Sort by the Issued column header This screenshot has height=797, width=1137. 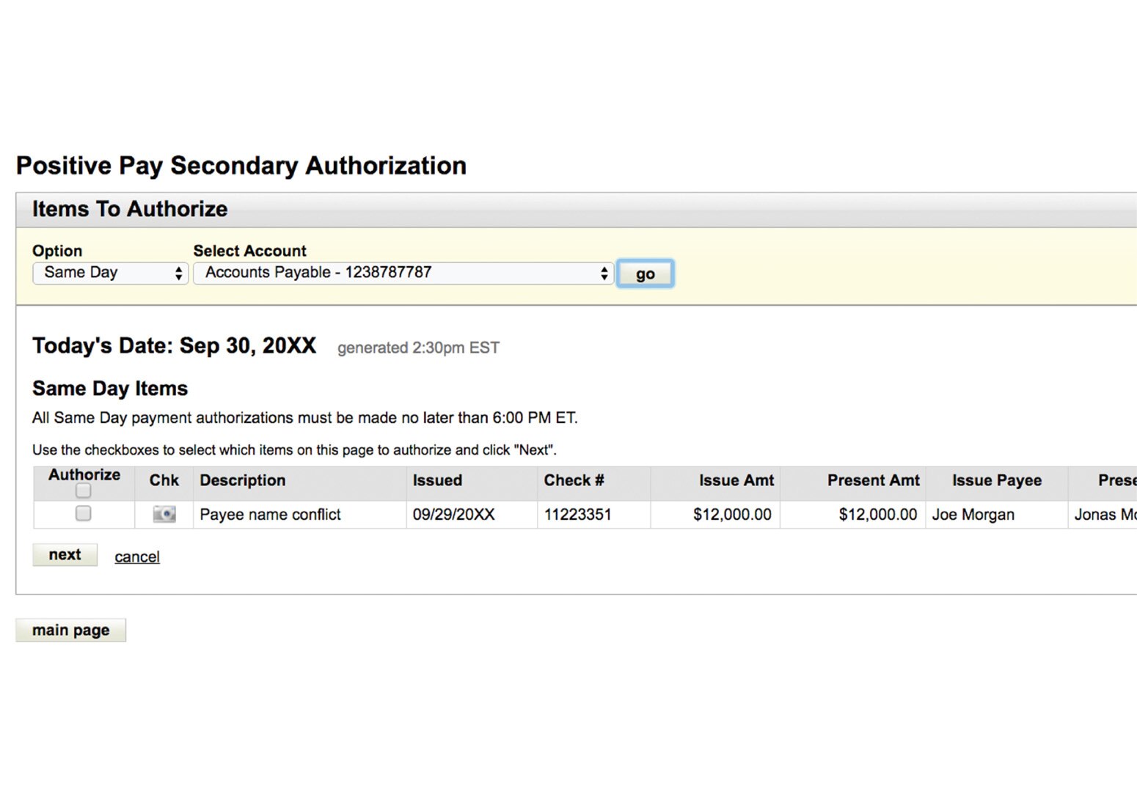(x=437, y=481)
